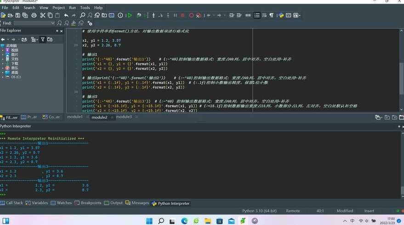Open the Project menu
The width and height of the screenshot is (404, 225).
tap(58, 8)
